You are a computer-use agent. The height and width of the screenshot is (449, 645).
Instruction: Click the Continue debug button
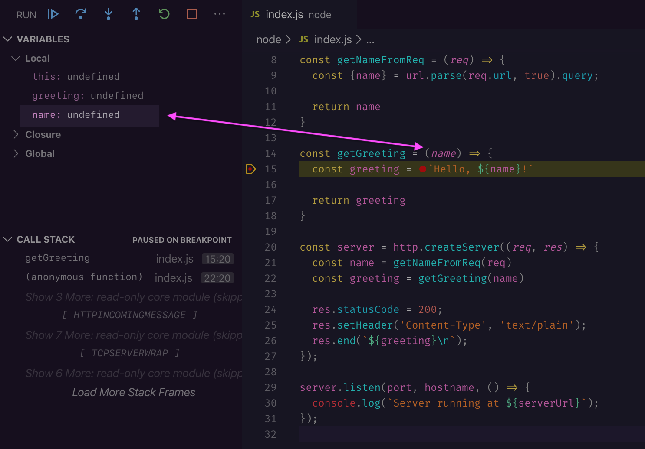pos(53,14)
